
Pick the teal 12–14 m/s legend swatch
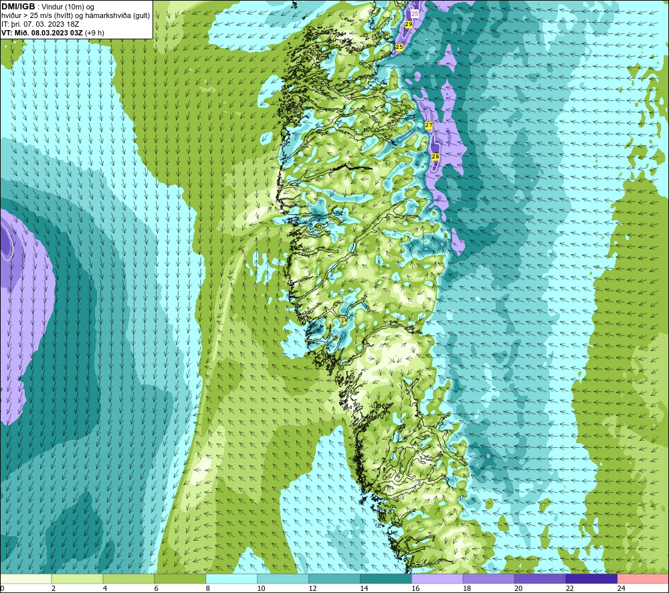[334, 579]
